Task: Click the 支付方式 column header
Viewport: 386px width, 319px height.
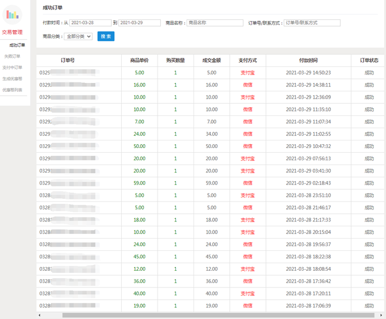Action: (248, 60)
